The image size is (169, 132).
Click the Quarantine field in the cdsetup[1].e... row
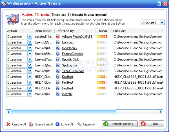tap(17, 36)
